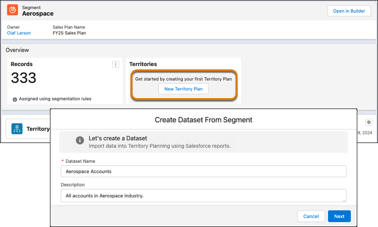Open the gear settings icon
The height and width of the screenshot is (227, 378).
[369, 122]
